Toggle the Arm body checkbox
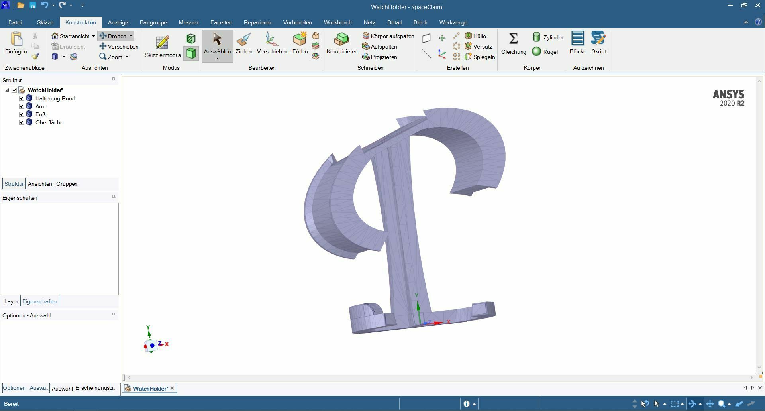This screenshot has height=411, width=765. 22,106
